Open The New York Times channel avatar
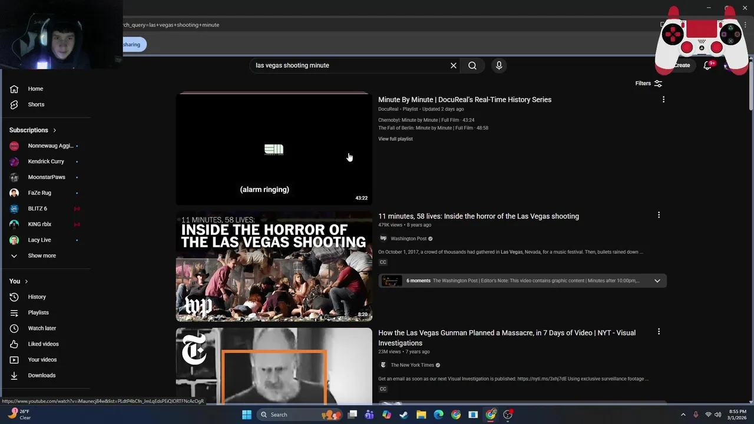The image size is (754, 424). (383, 365)
